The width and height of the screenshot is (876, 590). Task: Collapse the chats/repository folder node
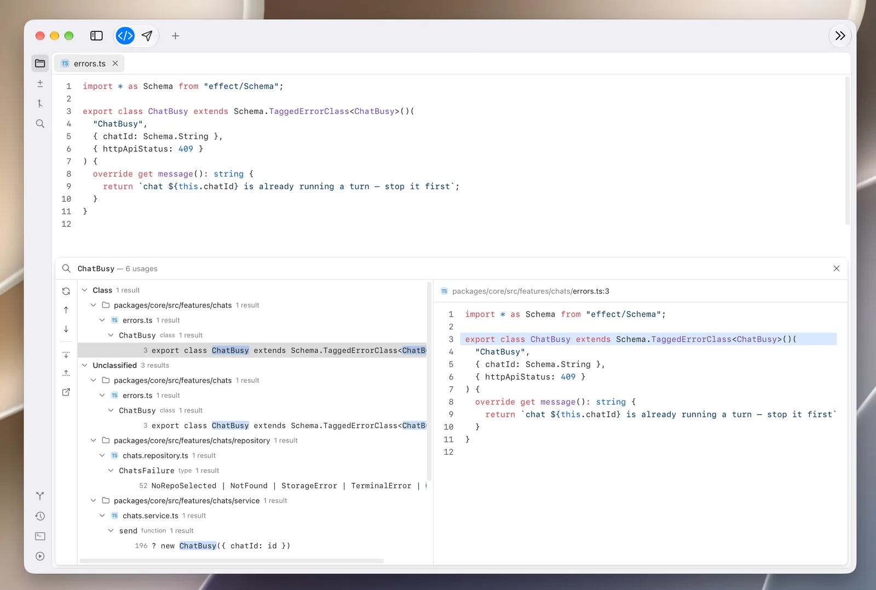94,440
